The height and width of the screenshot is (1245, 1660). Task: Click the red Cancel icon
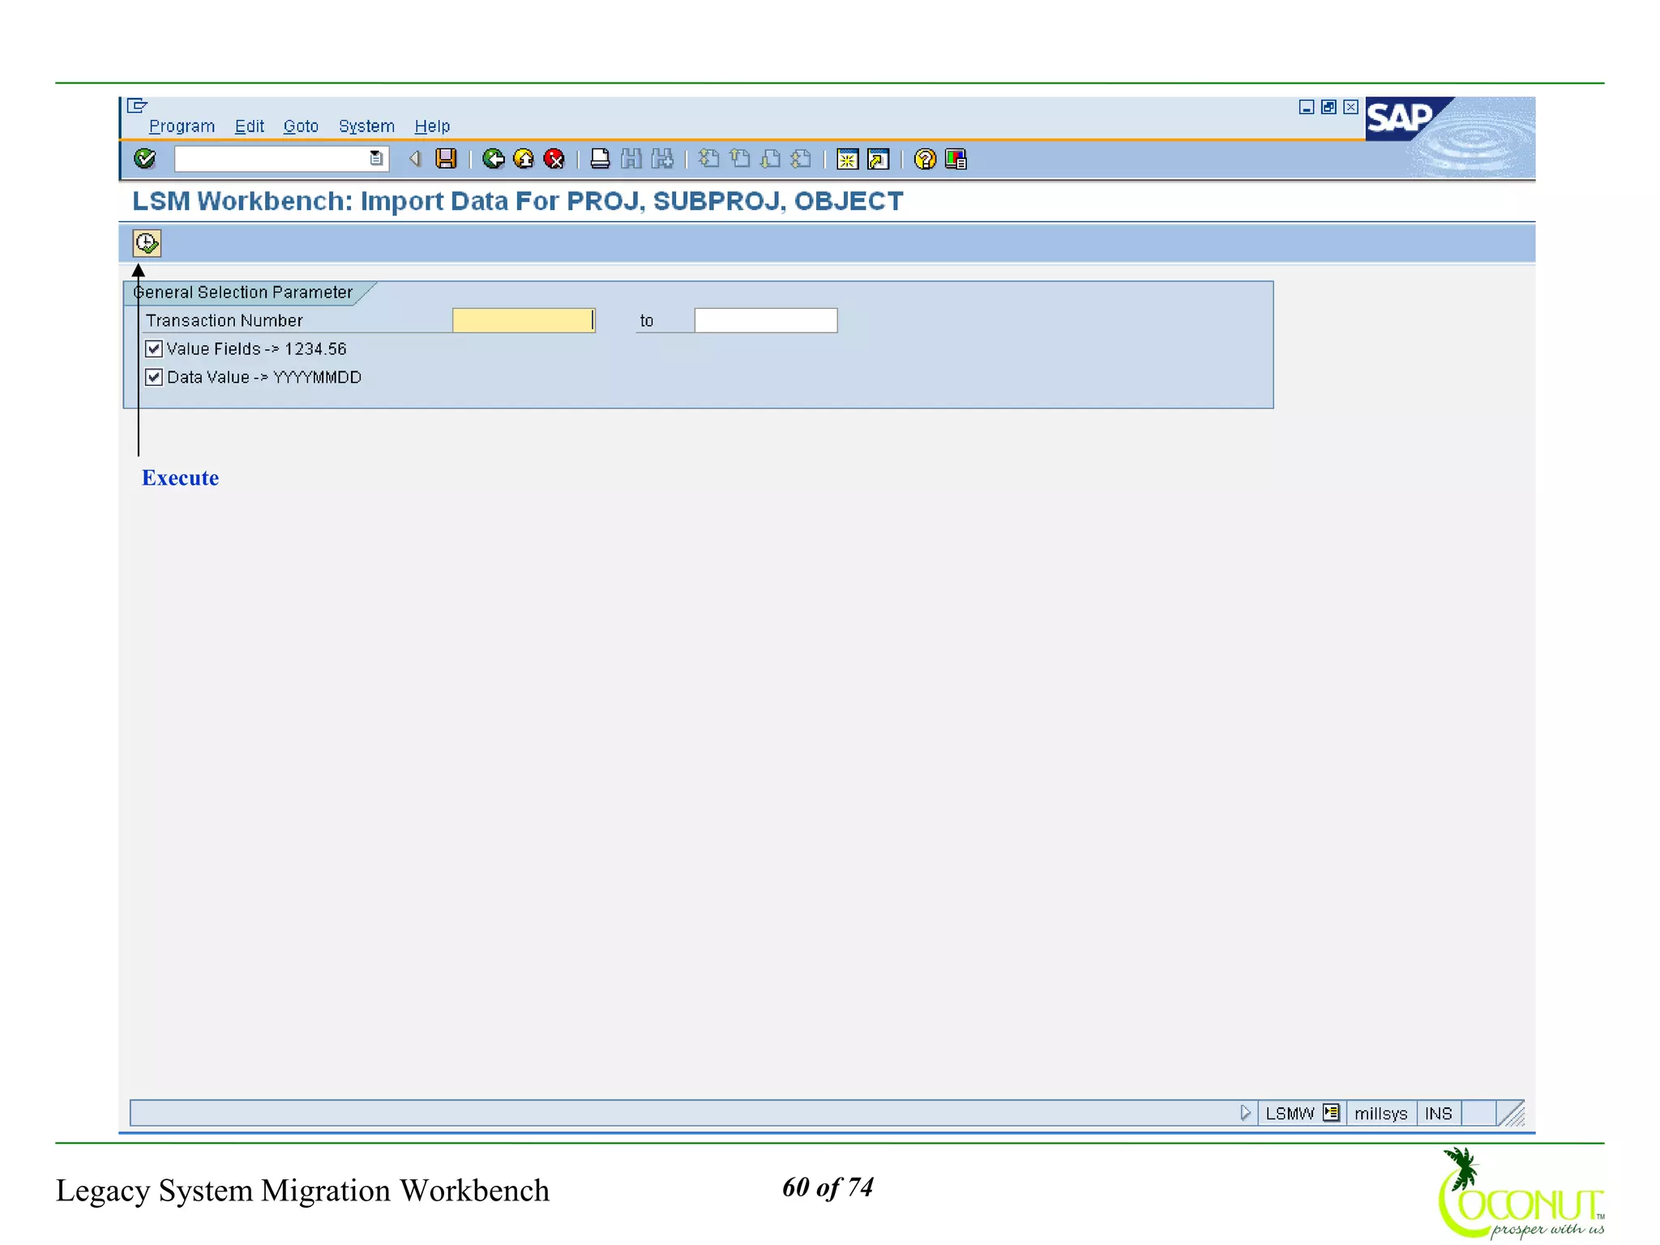click(554, 159)
